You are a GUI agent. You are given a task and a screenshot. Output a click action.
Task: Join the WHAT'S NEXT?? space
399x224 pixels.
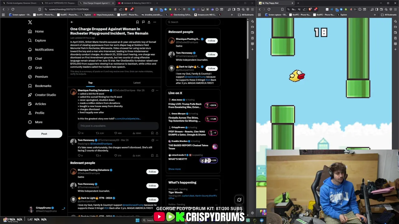[x=193, y=159]
